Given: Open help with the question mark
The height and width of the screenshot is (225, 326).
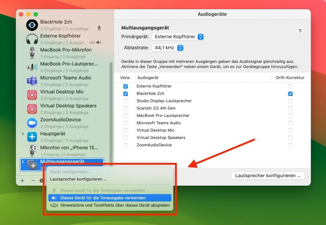Looking at the screenshot, I should [300, 31].
